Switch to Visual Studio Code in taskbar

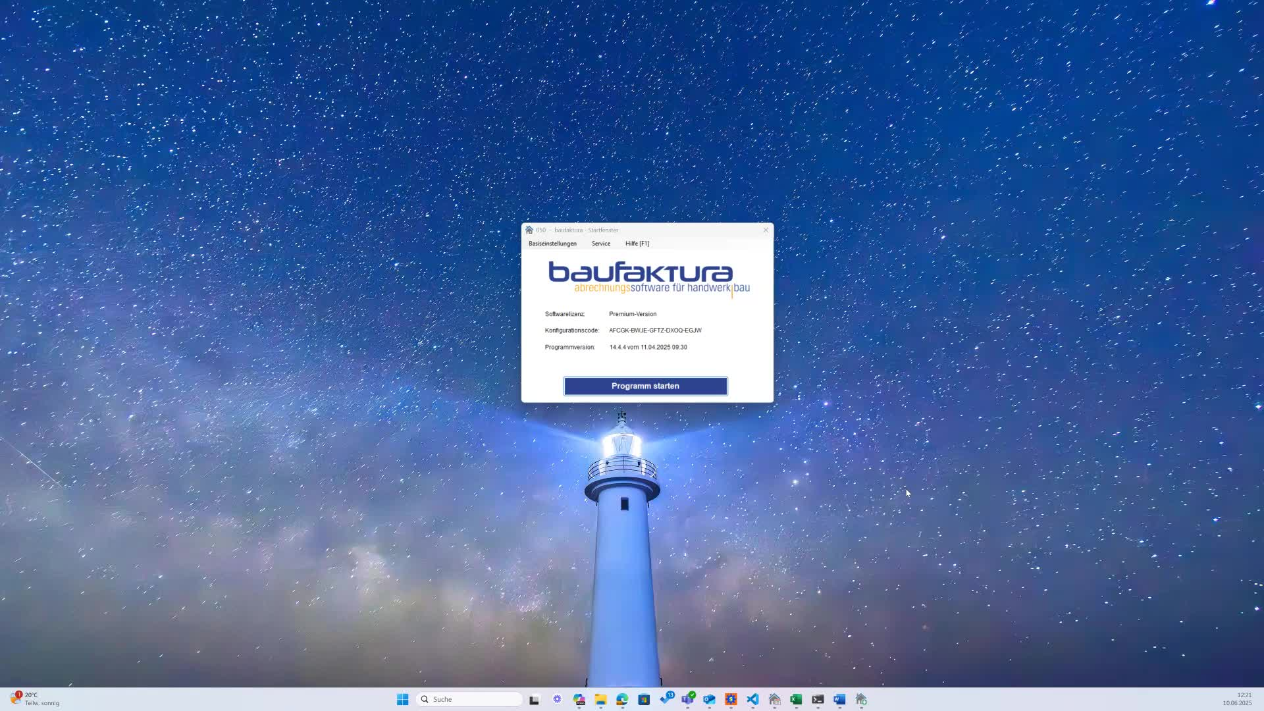752,699
